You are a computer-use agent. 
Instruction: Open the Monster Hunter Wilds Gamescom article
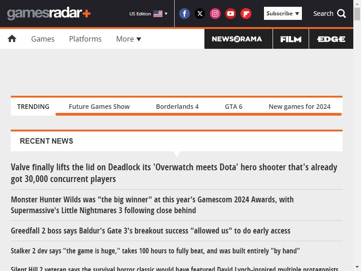click(x=152, y=205)
